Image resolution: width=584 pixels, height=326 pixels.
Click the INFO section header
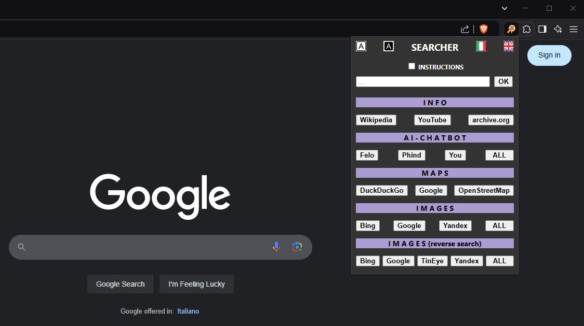[435, 103]
